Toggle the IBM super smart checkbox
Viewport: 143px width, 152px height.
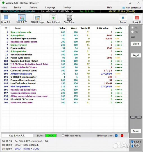pos(116,135)
